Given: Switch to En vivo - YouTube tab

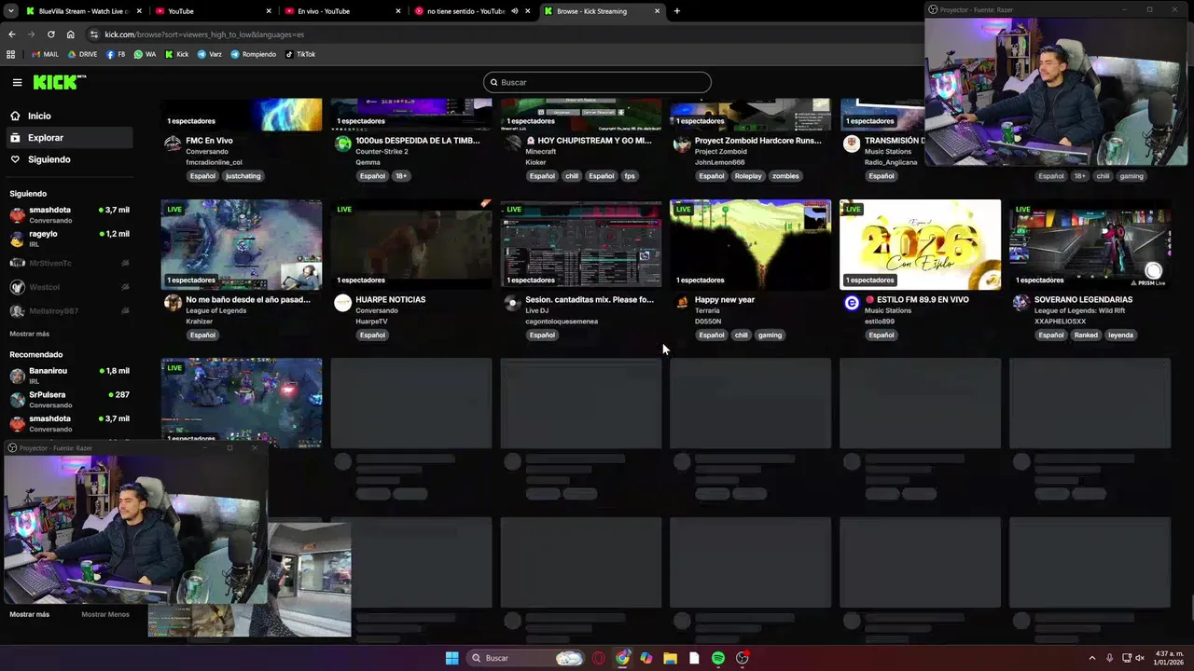Looking at the screenshot, I should click(x=341, y=11).
